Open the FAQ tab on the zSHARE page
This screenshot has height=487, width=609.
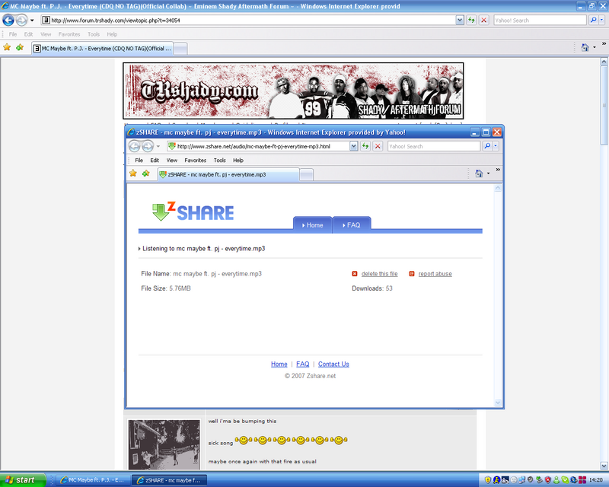352,225
